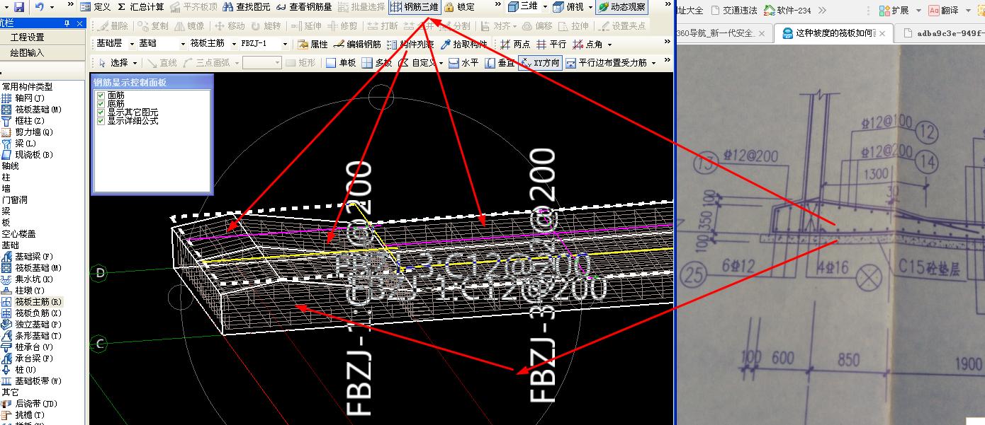Toggle the XY方向 layout mode
This screenshot has width=985, height=425.
(540, 63)
